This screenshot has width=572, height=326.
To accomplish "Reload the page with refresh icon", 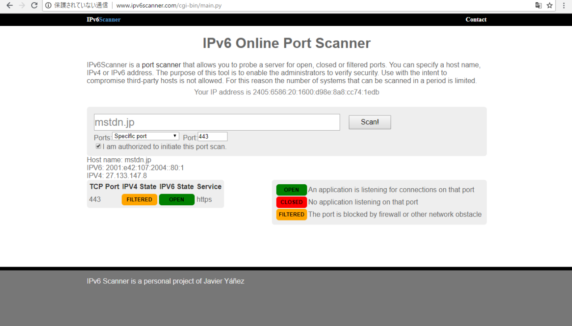I will click(34, 5).
